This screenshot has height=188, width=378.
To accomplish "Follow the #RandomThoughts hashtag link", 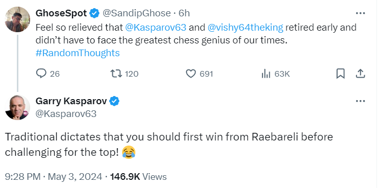I will [78, 53].
